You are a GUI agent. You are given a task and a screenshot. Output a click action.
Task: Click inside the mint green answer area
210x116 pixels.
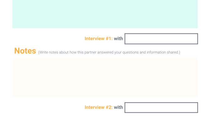click(105, 14)
